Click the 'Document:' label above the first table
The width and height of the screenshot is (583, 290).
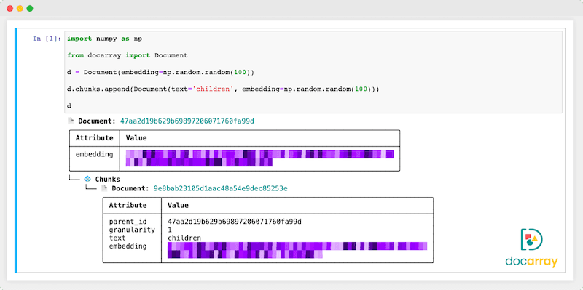click(98, 121)
